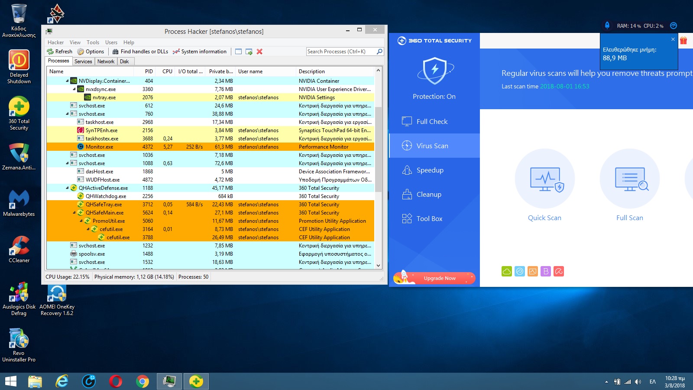Image resolution: width=693 pixels, height=390 pixels.
Task: Click the Refresh toolbar icon in Process Hacker
Action: pos(60,52)
